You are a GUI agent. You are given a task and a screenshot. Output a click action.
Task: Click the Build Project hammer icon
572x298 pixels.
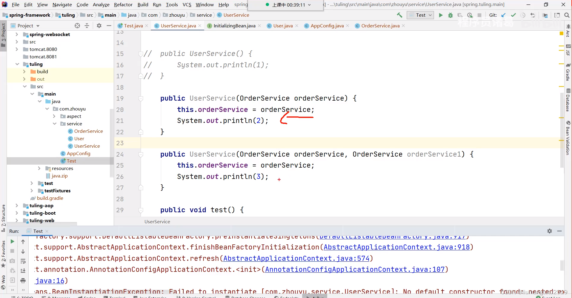point(399,15)
